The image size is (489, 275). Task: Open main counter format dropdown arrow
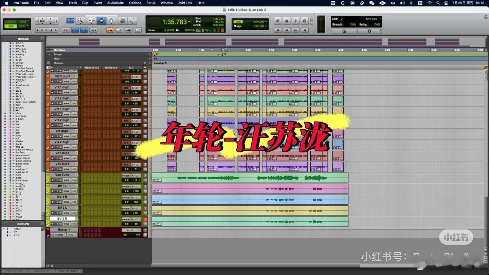(189, 22)
